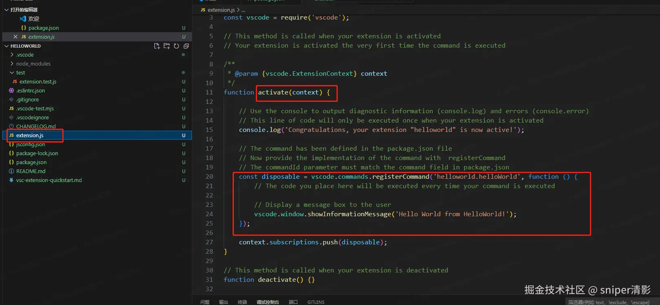Click 'showInformationMessage' in line 24
Image resolution: width=660 pixels, height=305 pixels.
(x=349, y=214)
